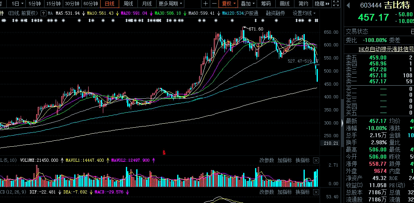Screen dimensions: 414x203
Task: Expand the 更多周期 period dropdown
Action: pos(170,4)
